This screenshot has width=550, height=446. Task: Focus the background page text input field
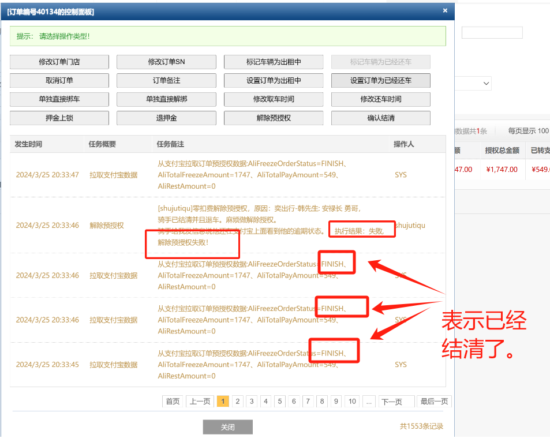(492, 33)
